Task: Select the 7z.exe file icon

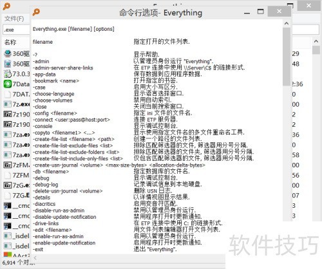Action: point(8,104)
